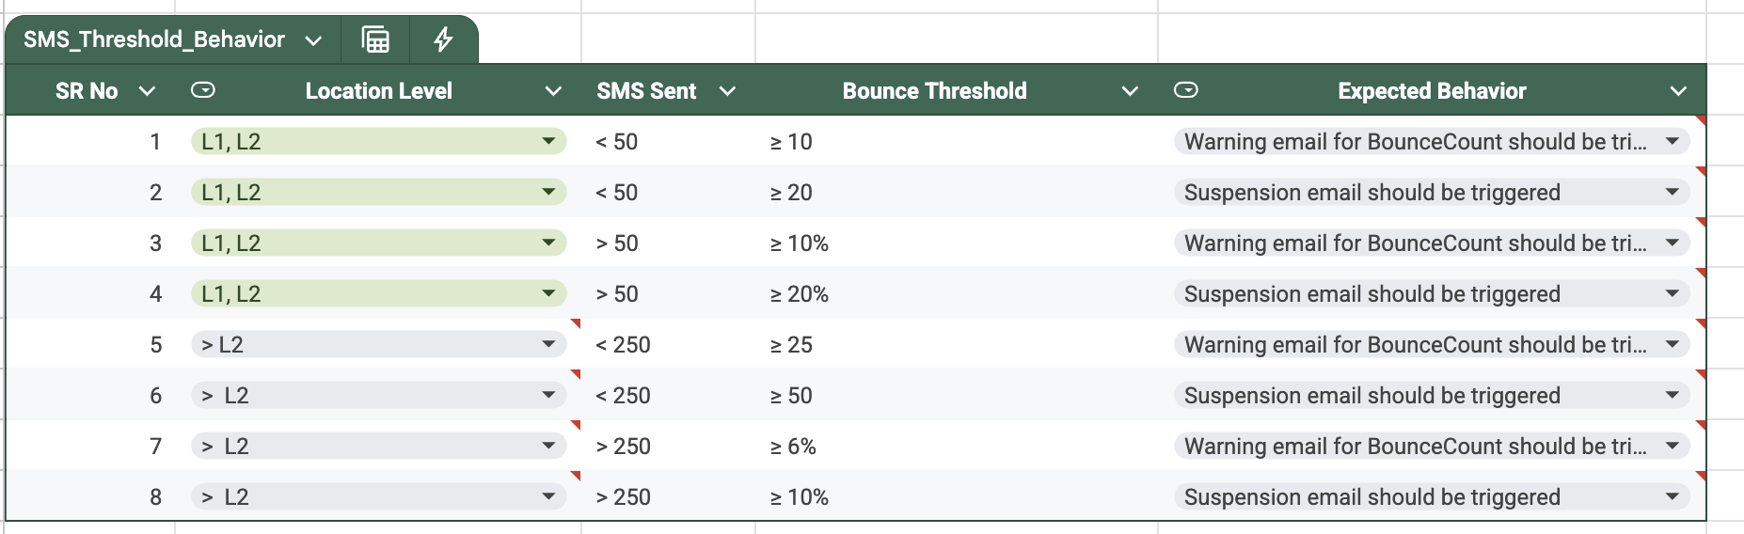Select the '≥ 6%' bounce threshold cell
1744x534 pixels.
click(x=793, y=447)
